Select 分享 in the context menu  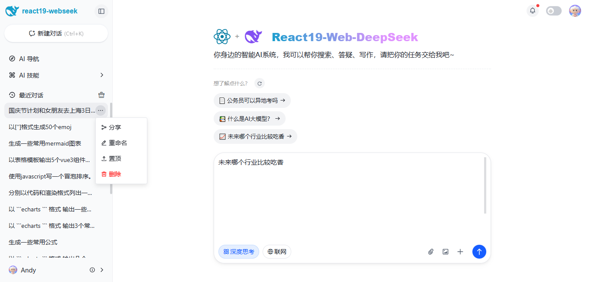pyautogui.click(x=121, y=127)
